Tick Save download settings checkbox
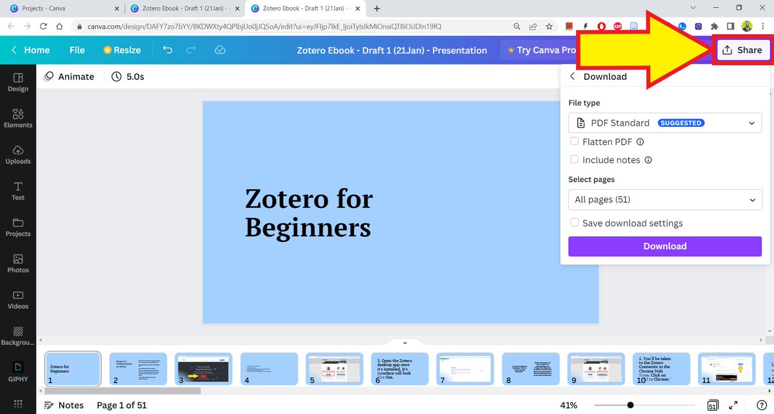The height and width of the screenshot is (414, 774). pyautogui.click(x=574, y=223)
